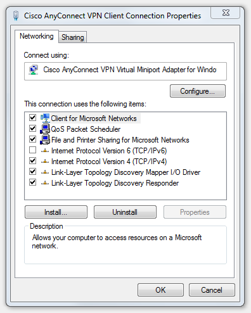Select QoS Packet Scheduler row text
Image resolution: width=251 pixels, height=313 pixels.
86,129
